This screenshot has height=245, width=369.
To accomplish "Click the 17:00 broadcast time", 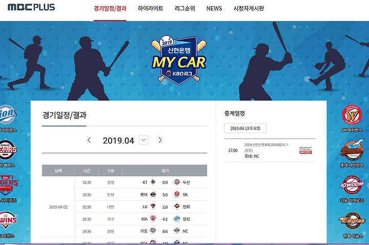I will point(233,150).
